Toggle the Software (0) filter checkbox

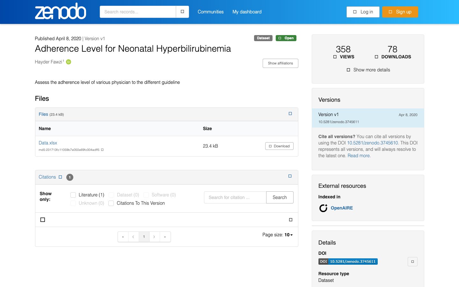click(x=146, y=195)
